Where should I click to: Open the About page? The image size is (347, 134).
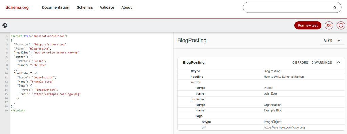[127, 7]
